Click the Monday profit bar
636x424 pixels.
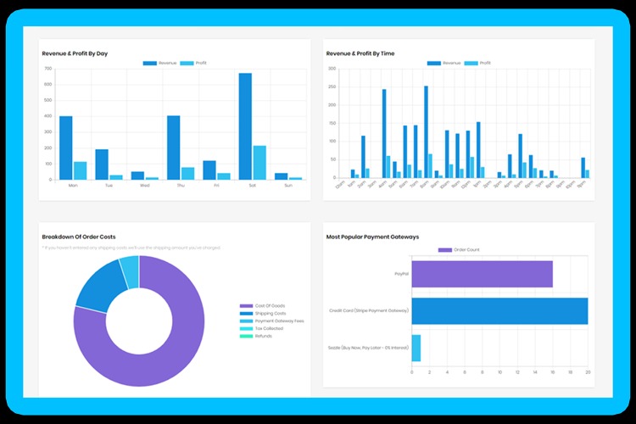pos(80,170)
